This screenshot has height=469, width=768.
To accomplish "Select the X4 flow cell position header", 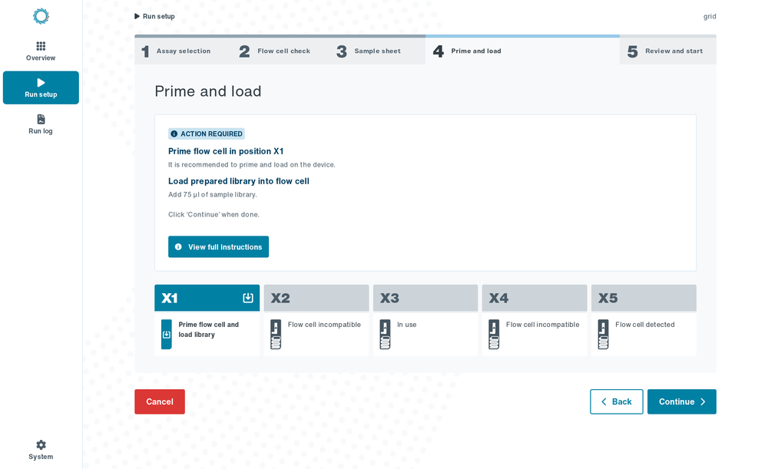I will [535, 298].
